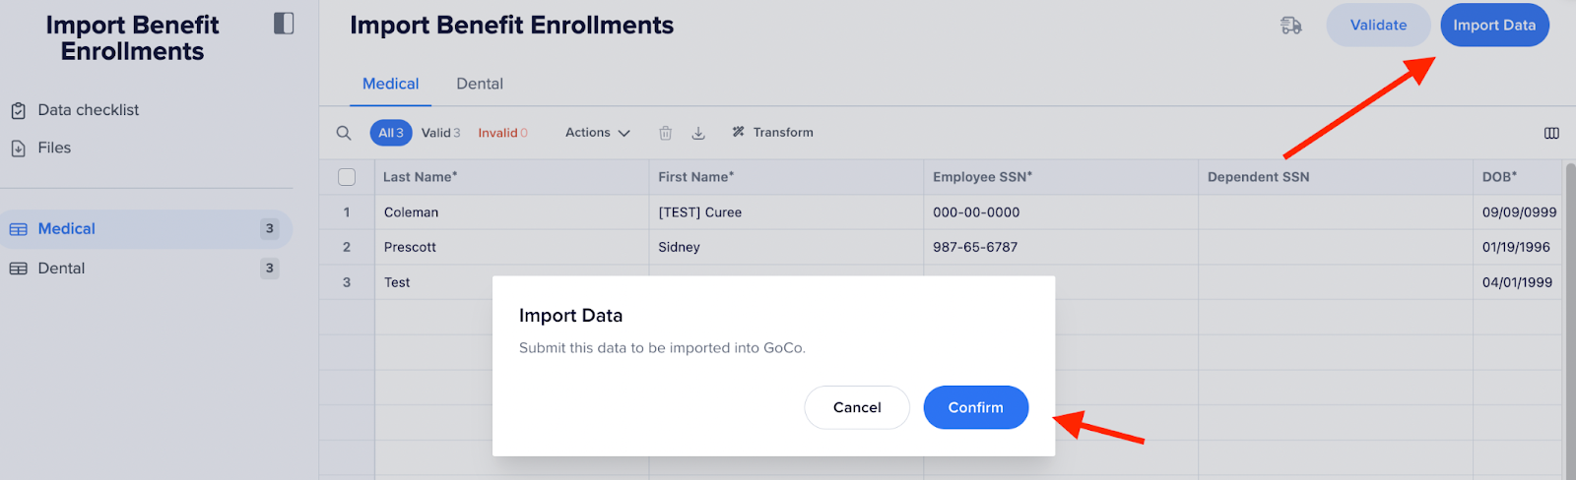Viewport: 1576px width, 480px height.
Task: Click the truck icon near Validate
Action: 1290,26
